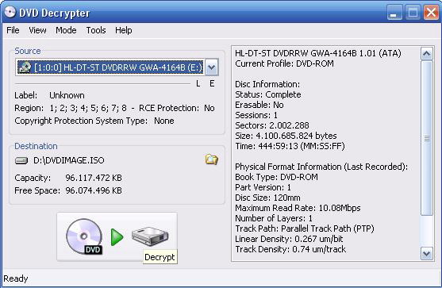
Task: Click the Region 1; 2; 3; 4; 5; 6; 7; 8 text
Action: [71, 108]
